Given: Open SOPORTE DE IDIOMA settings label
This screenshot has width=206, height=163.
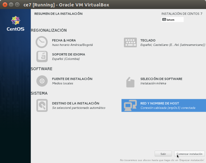Looking at the screenshot, I should coord(69,54).
